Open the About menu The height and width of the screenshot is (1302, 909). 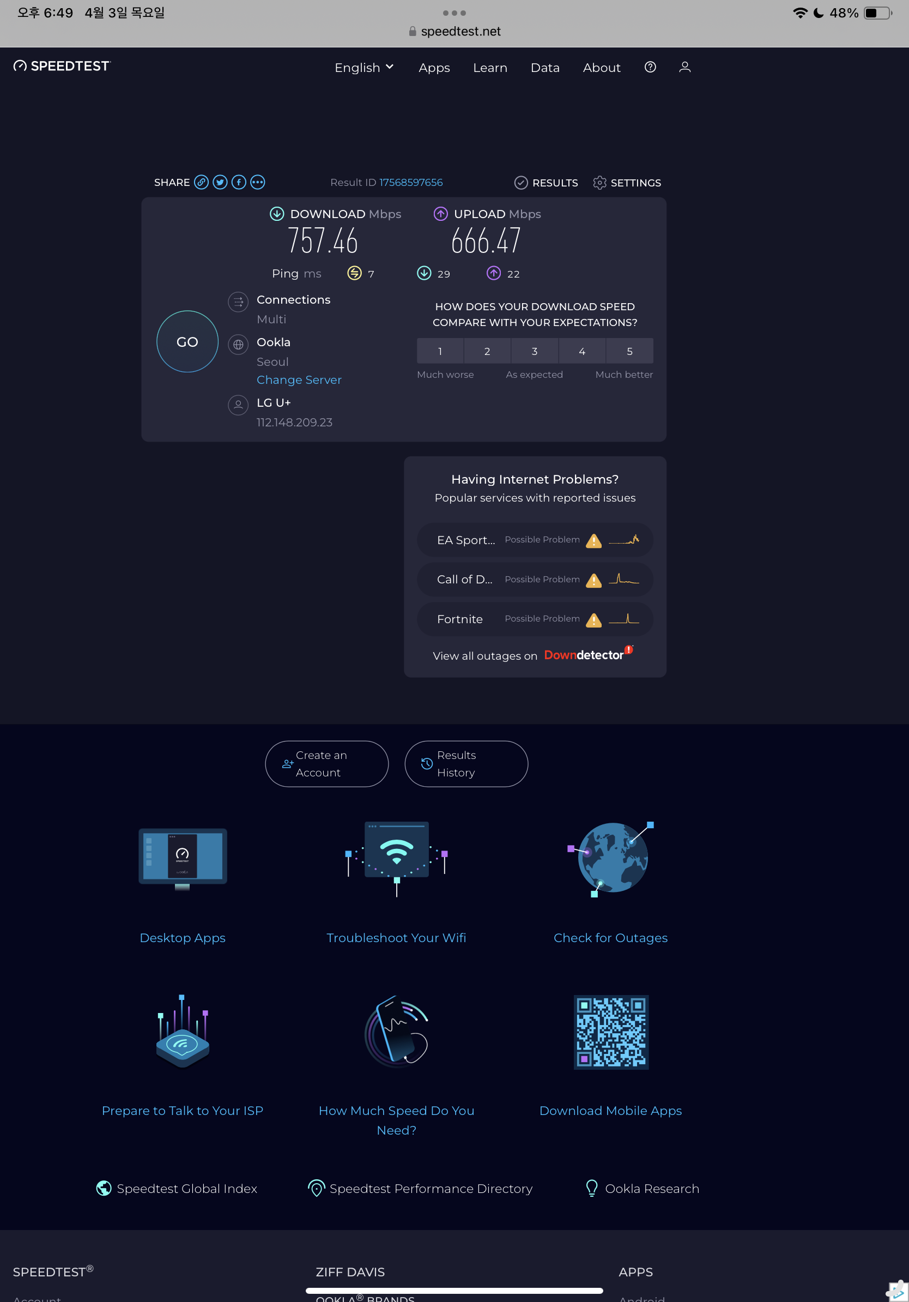point(601,68)
